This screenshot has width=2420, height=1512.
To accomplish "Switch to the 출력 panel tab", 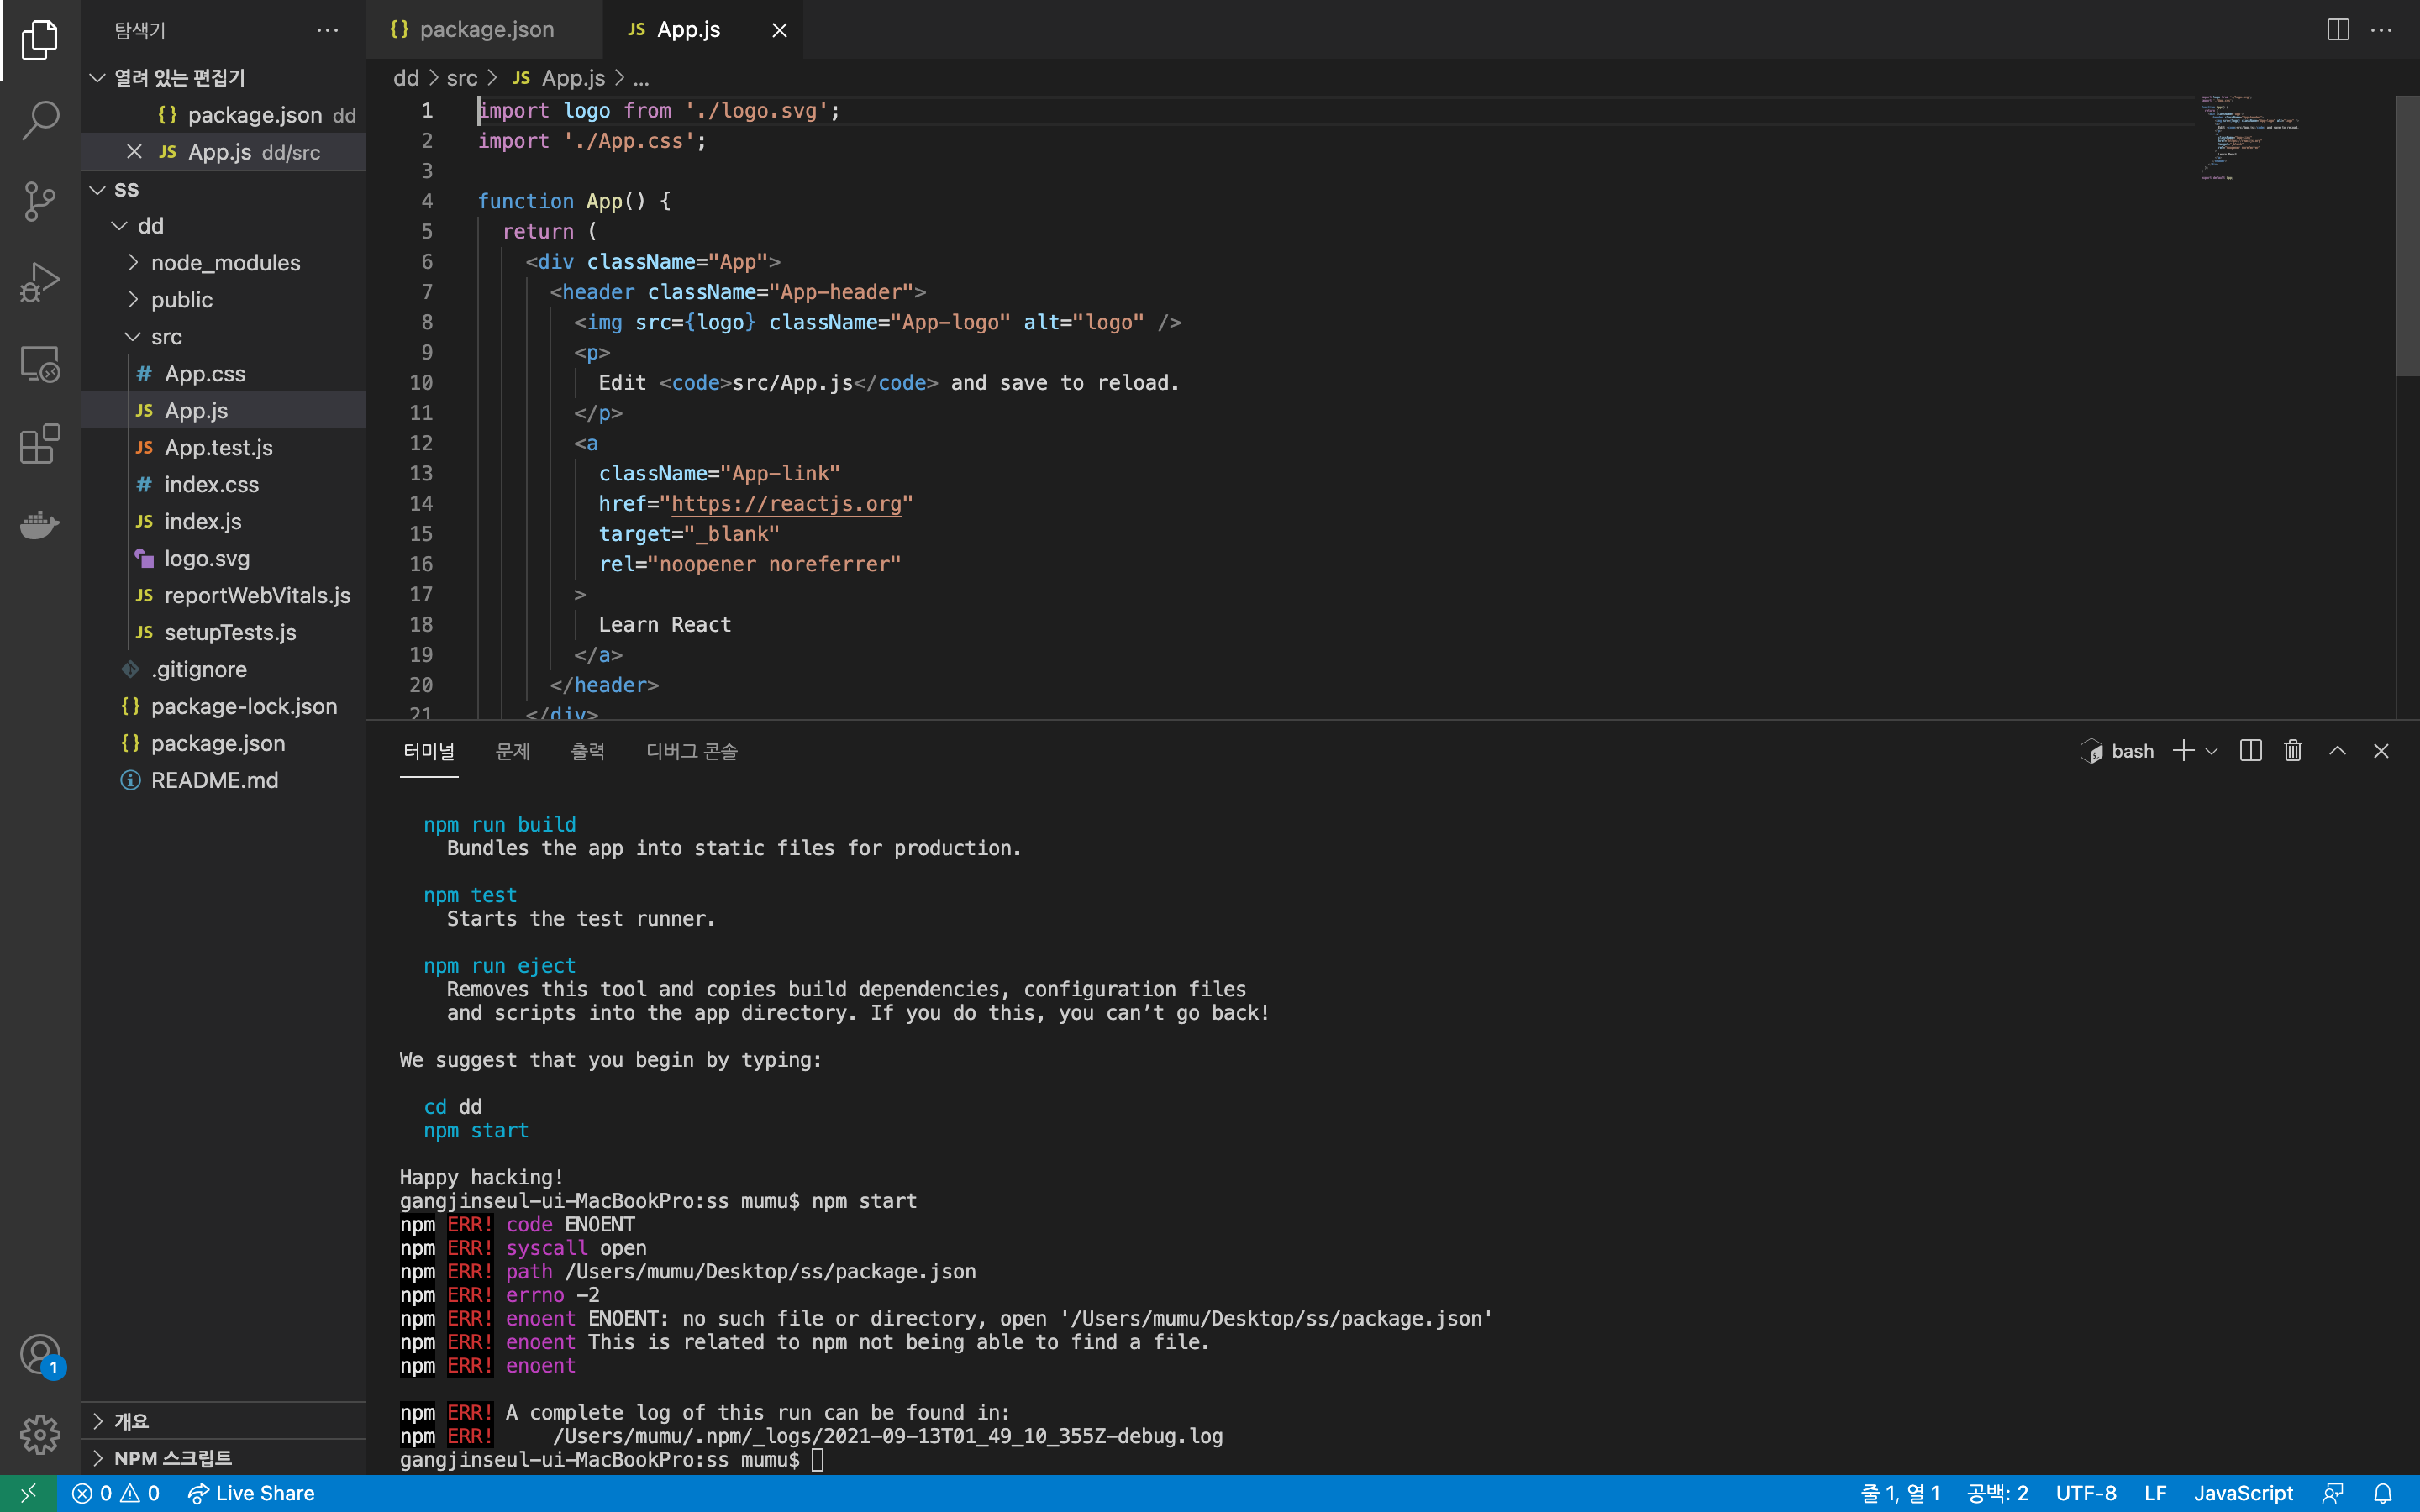I will point(589,751).
